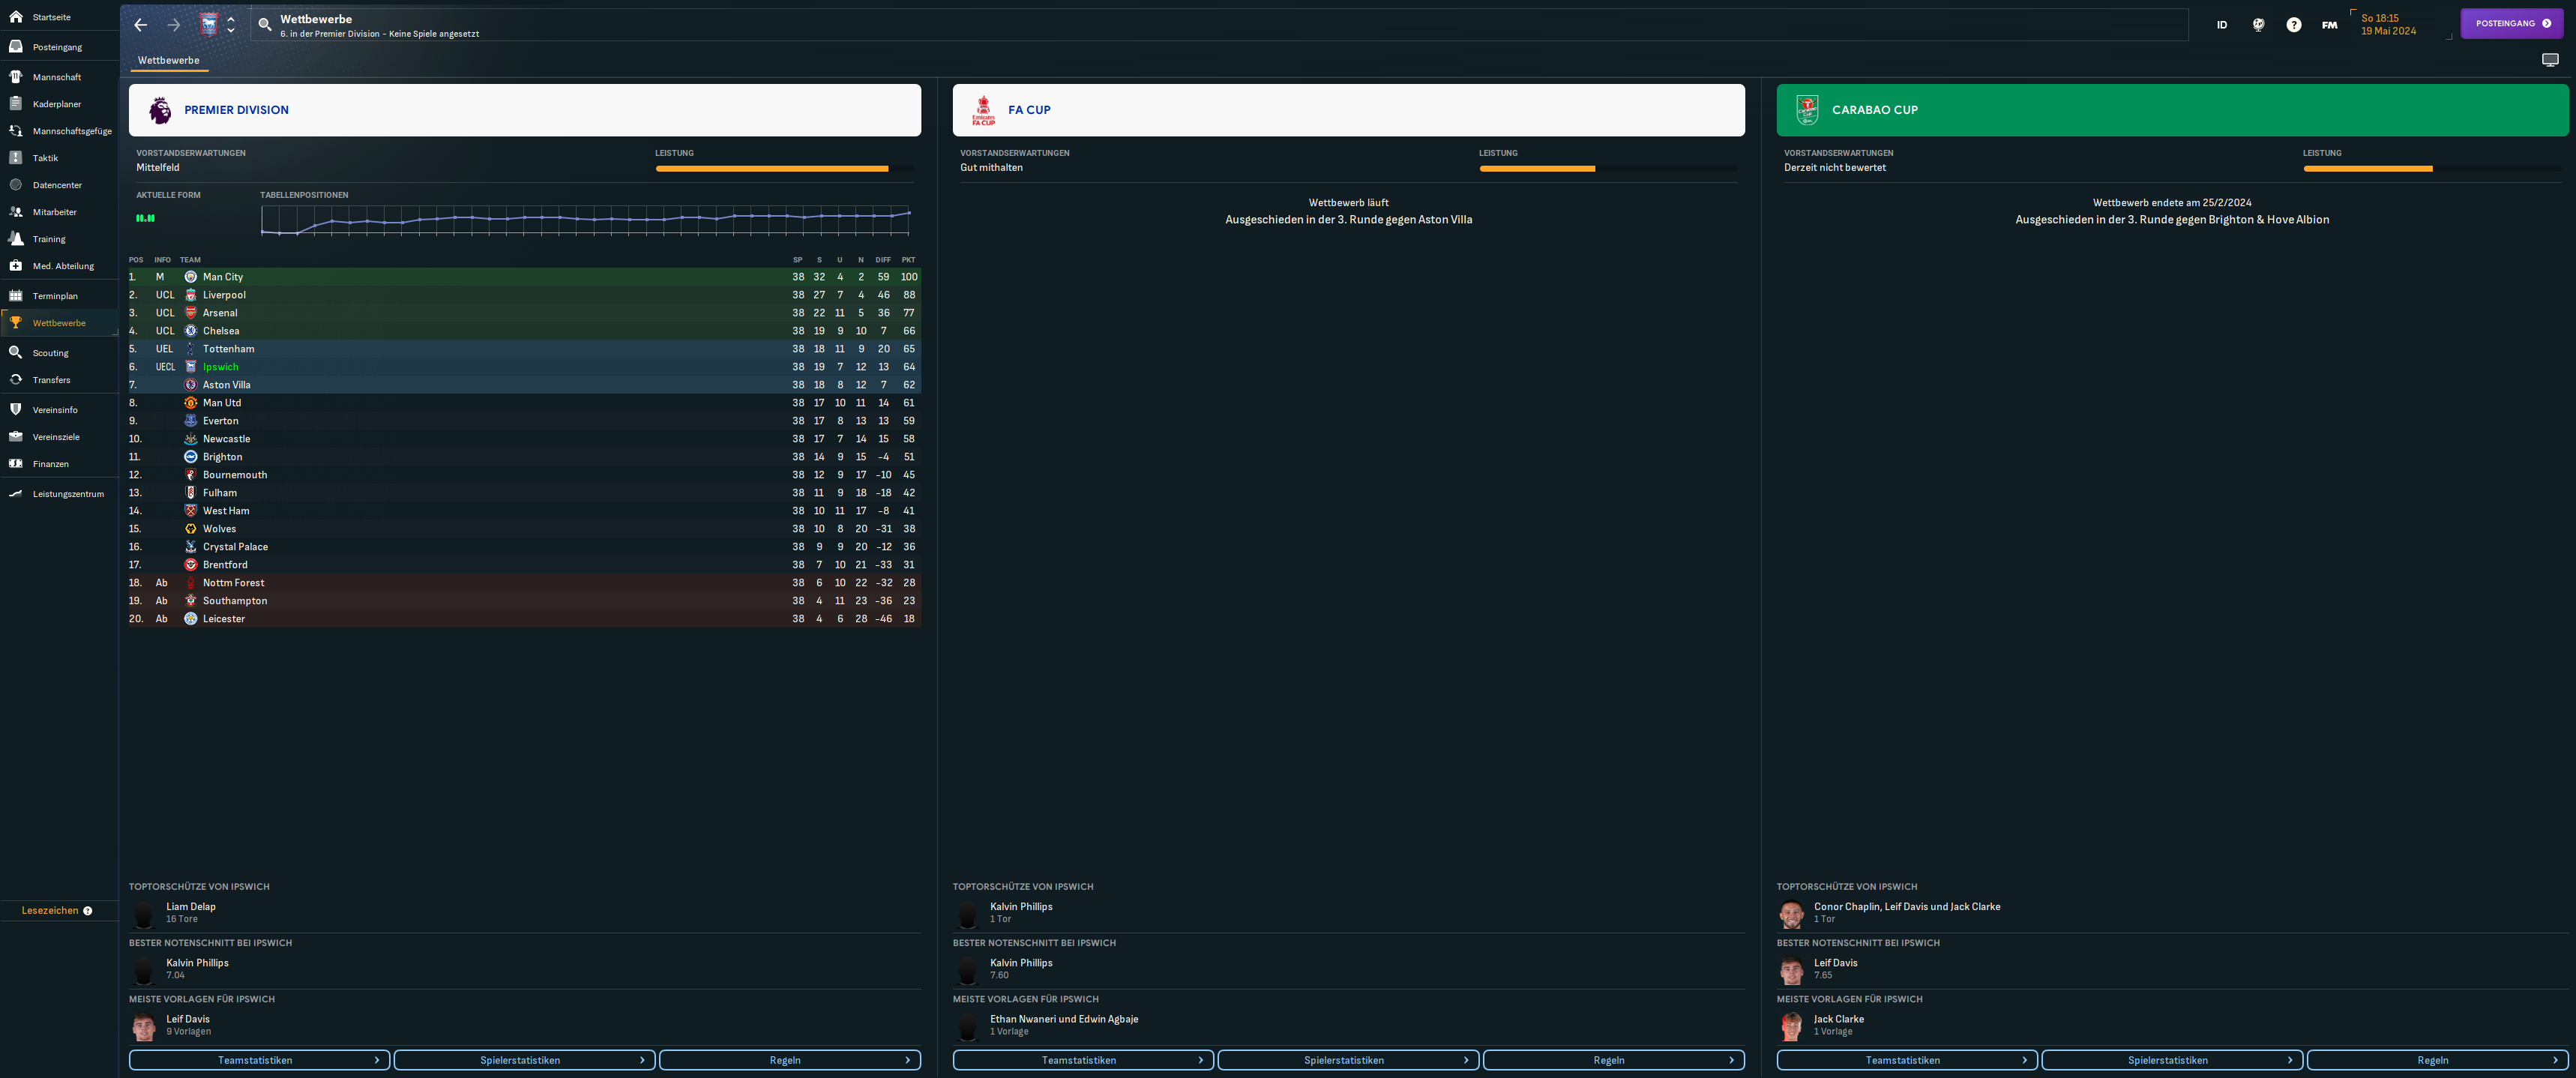Click the screen layout monitor icon
The width and height of the screenshot is (2576, 1078).
[2551, 60]
